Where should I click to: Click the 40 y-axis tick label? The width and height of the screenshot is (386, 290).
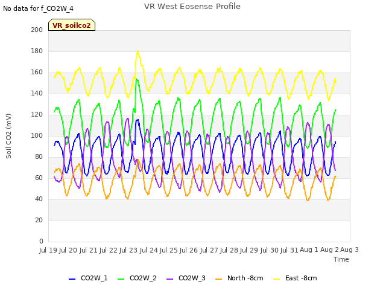pyautogui.click(x=39, y=199)
